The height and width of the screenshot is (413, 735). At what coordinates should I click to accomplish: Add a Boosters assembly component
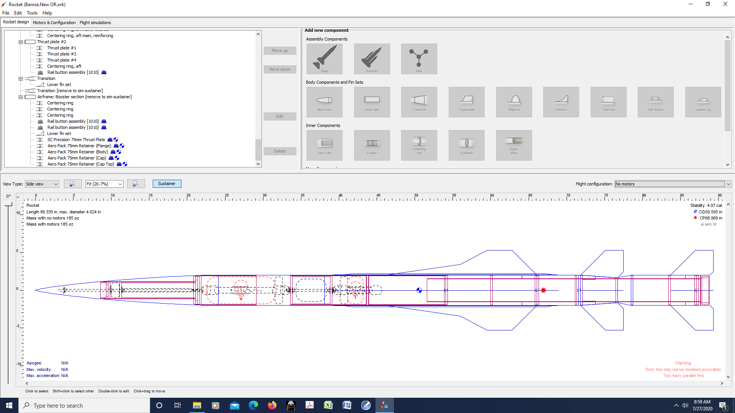[x=371, y=59]
